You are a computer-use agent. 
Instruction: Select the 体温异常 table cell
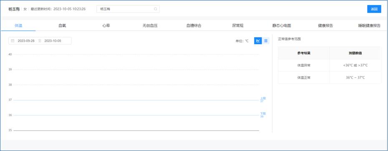pos(304,65)
